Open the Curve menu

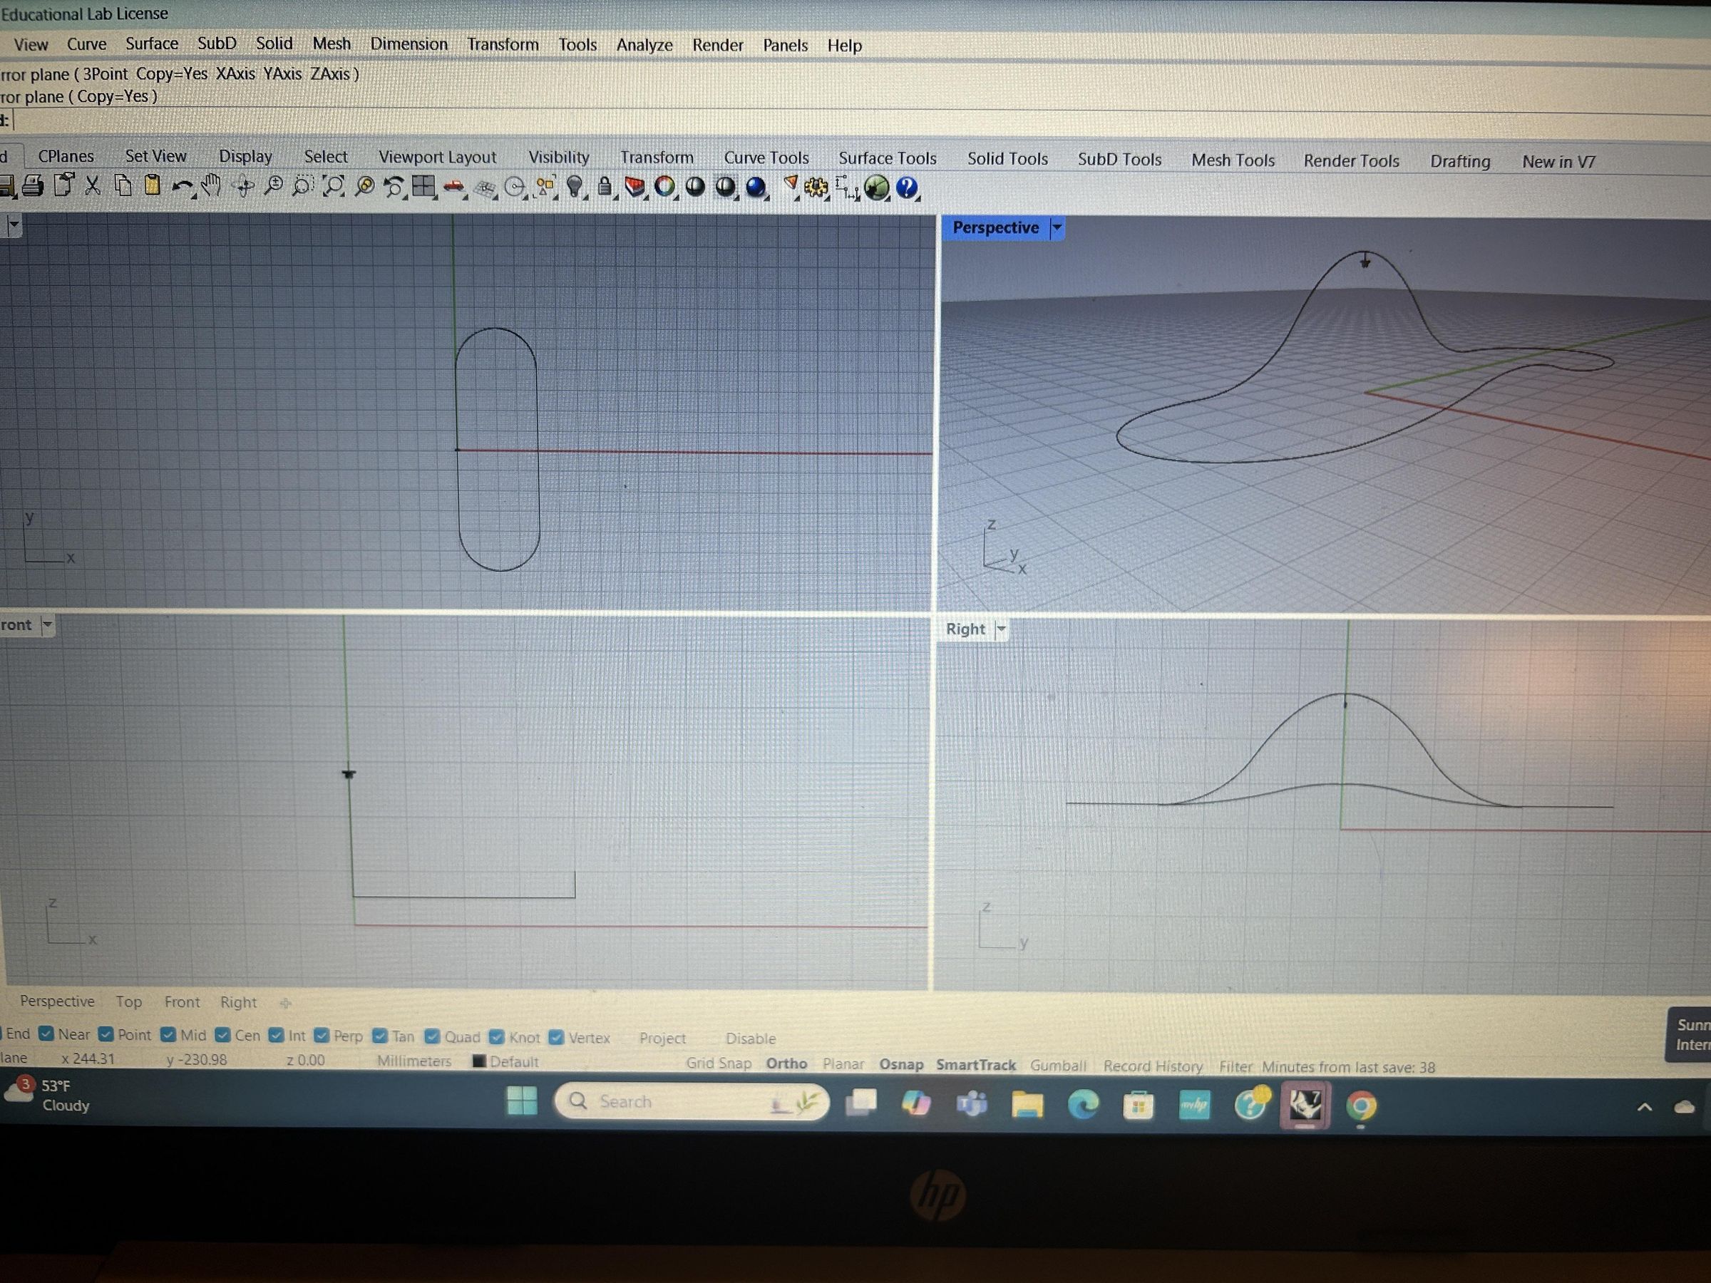click(87, 44)
